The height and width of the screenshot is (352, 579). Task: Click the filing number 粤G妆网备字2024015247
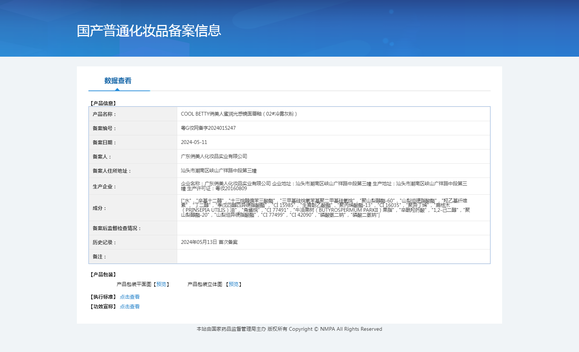point(208,128)
